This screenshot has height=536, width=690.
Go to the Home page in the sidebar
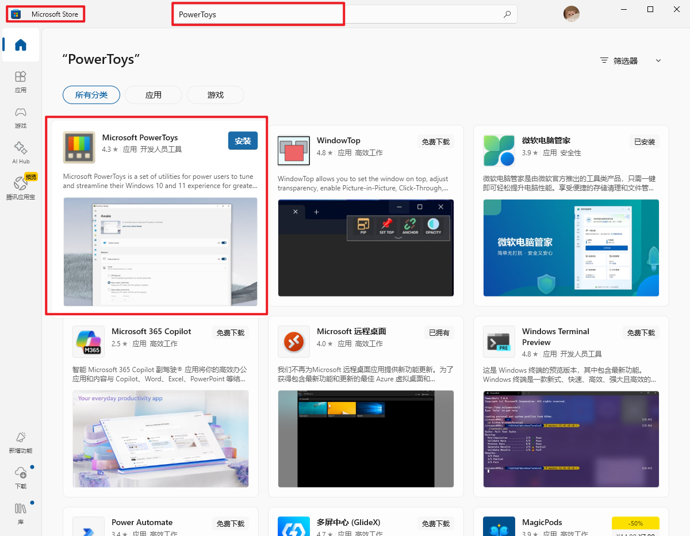[21, 45]
